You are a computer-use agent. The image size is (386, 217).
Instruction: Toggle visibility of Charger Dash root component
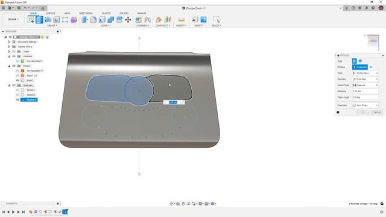tap(10, 37)
